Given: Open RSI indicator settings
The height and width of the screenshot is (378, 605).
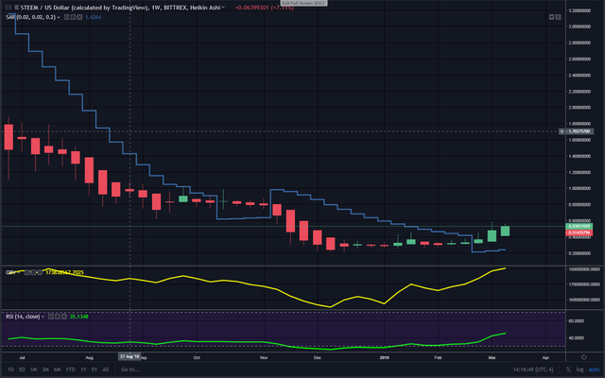Looking at the screenshot, I should pyautogui.click(x=58, y=317).
